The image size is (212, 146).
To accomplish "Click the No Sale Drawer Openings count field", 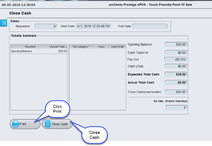I will [x=176, y=108].
